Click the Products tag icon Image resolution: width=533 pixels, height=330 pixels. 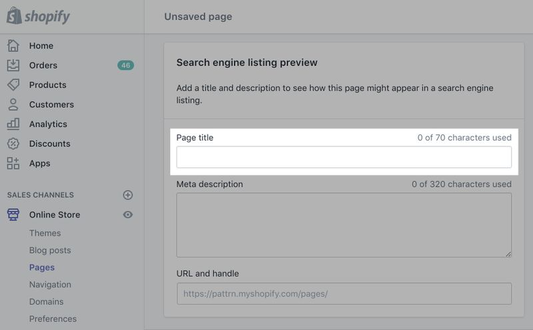pyautogui.click(x=13, y=84)
